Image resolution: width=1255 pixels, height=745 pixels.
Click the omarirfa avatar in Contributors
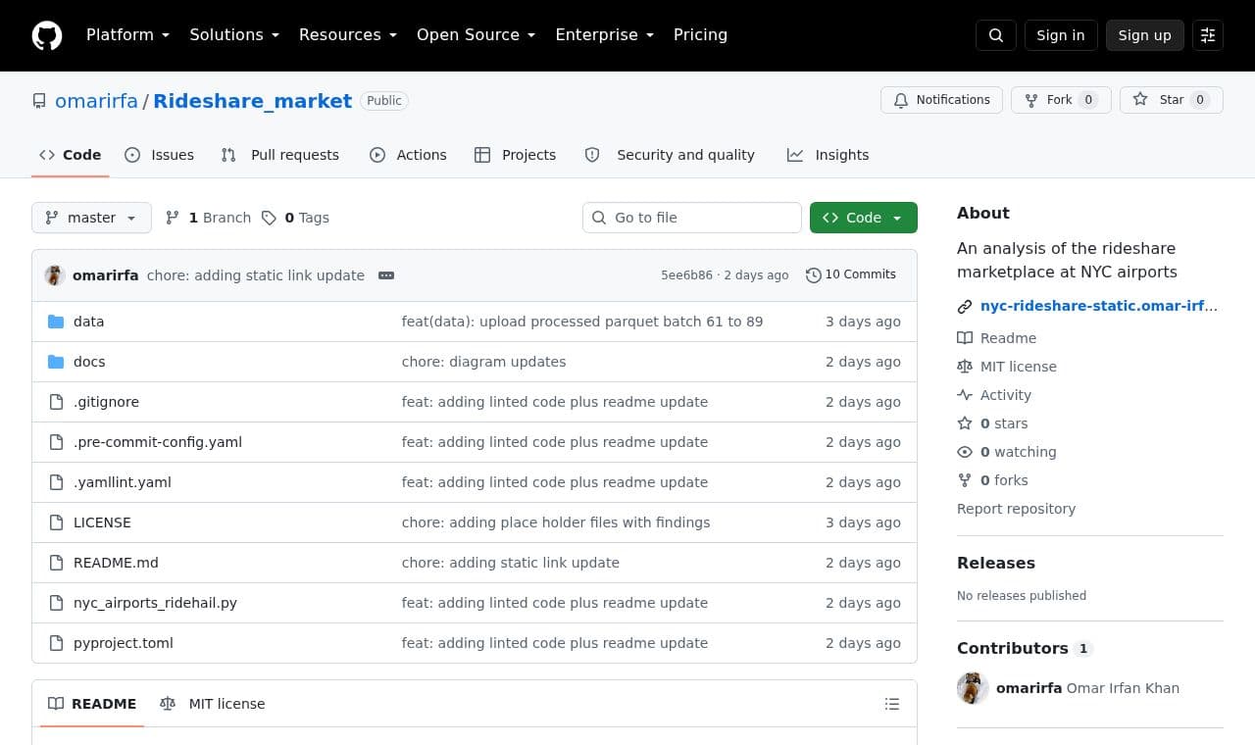[x=973, y=688]
